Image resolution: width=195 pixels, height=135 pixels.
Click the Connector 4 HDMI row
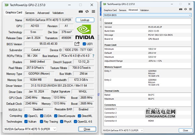click(147, 121)
